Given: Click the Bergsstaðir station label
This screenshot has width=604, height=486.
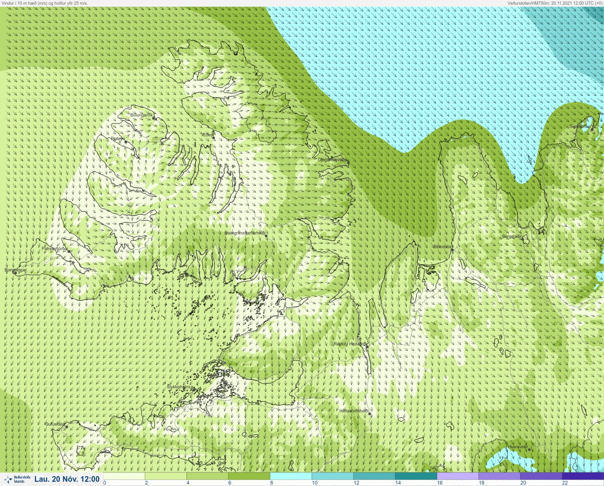Looking at the screenshot, I should 512,236.
